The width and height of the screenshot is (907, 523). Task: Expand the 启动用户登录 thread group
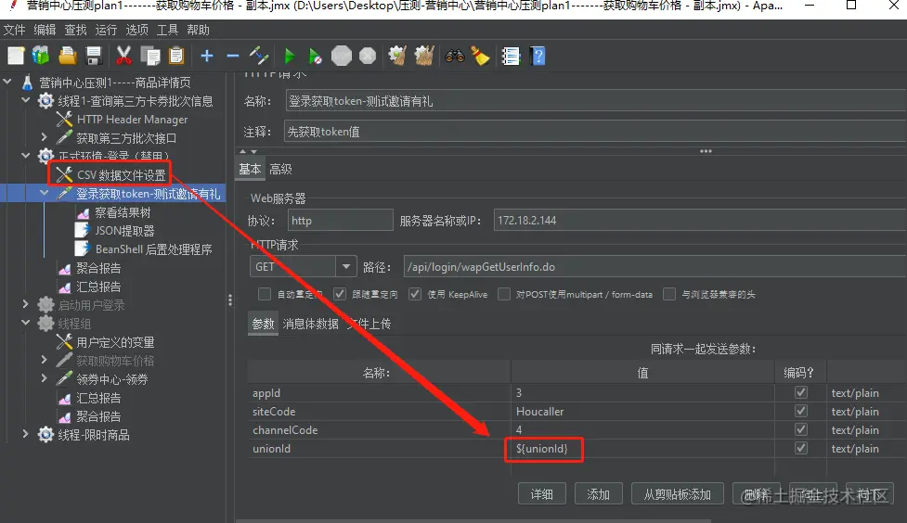point(25,304)
